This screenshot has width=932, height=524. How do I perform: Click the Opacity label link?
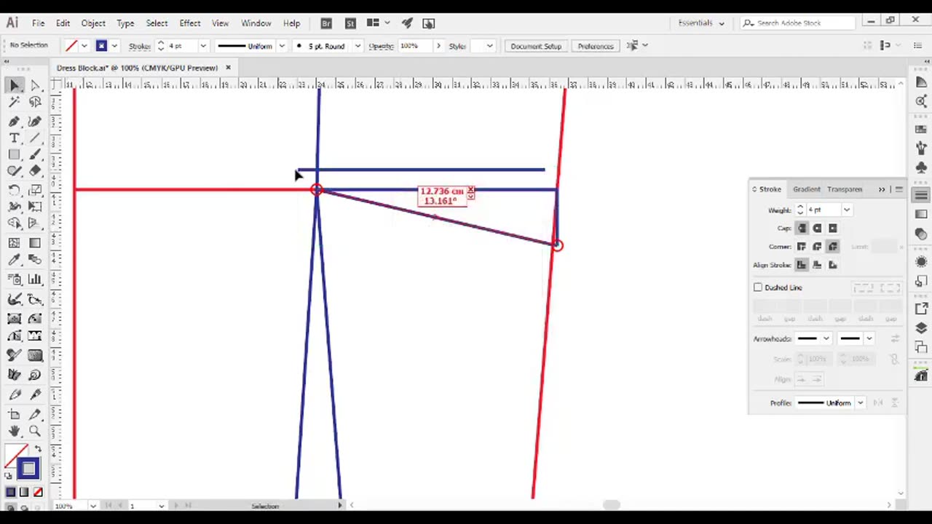click(x=381, y=47)
